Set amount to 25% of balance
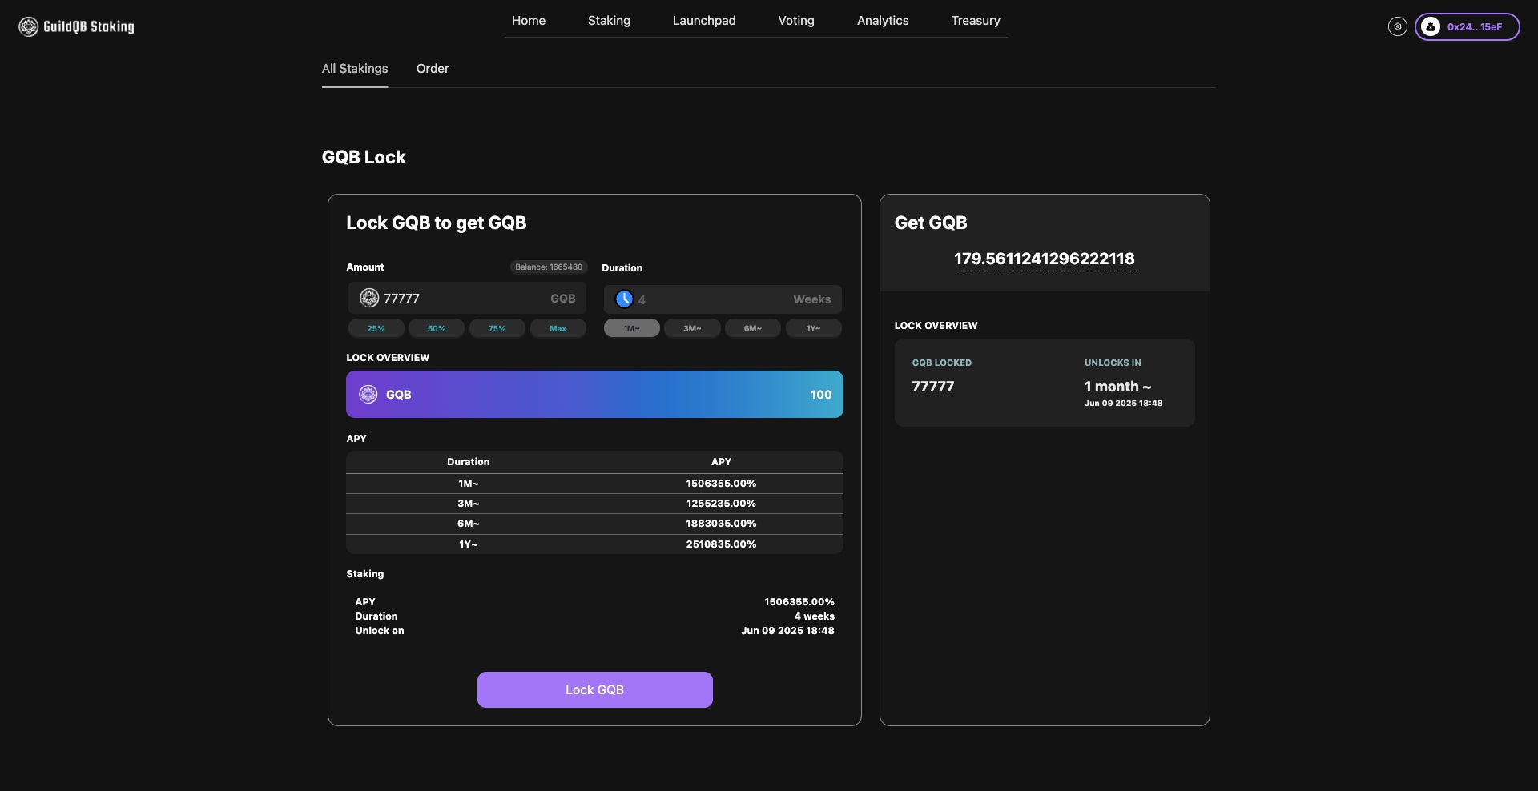This screenshot has height=791, width=1538. [x=376, y=328]
